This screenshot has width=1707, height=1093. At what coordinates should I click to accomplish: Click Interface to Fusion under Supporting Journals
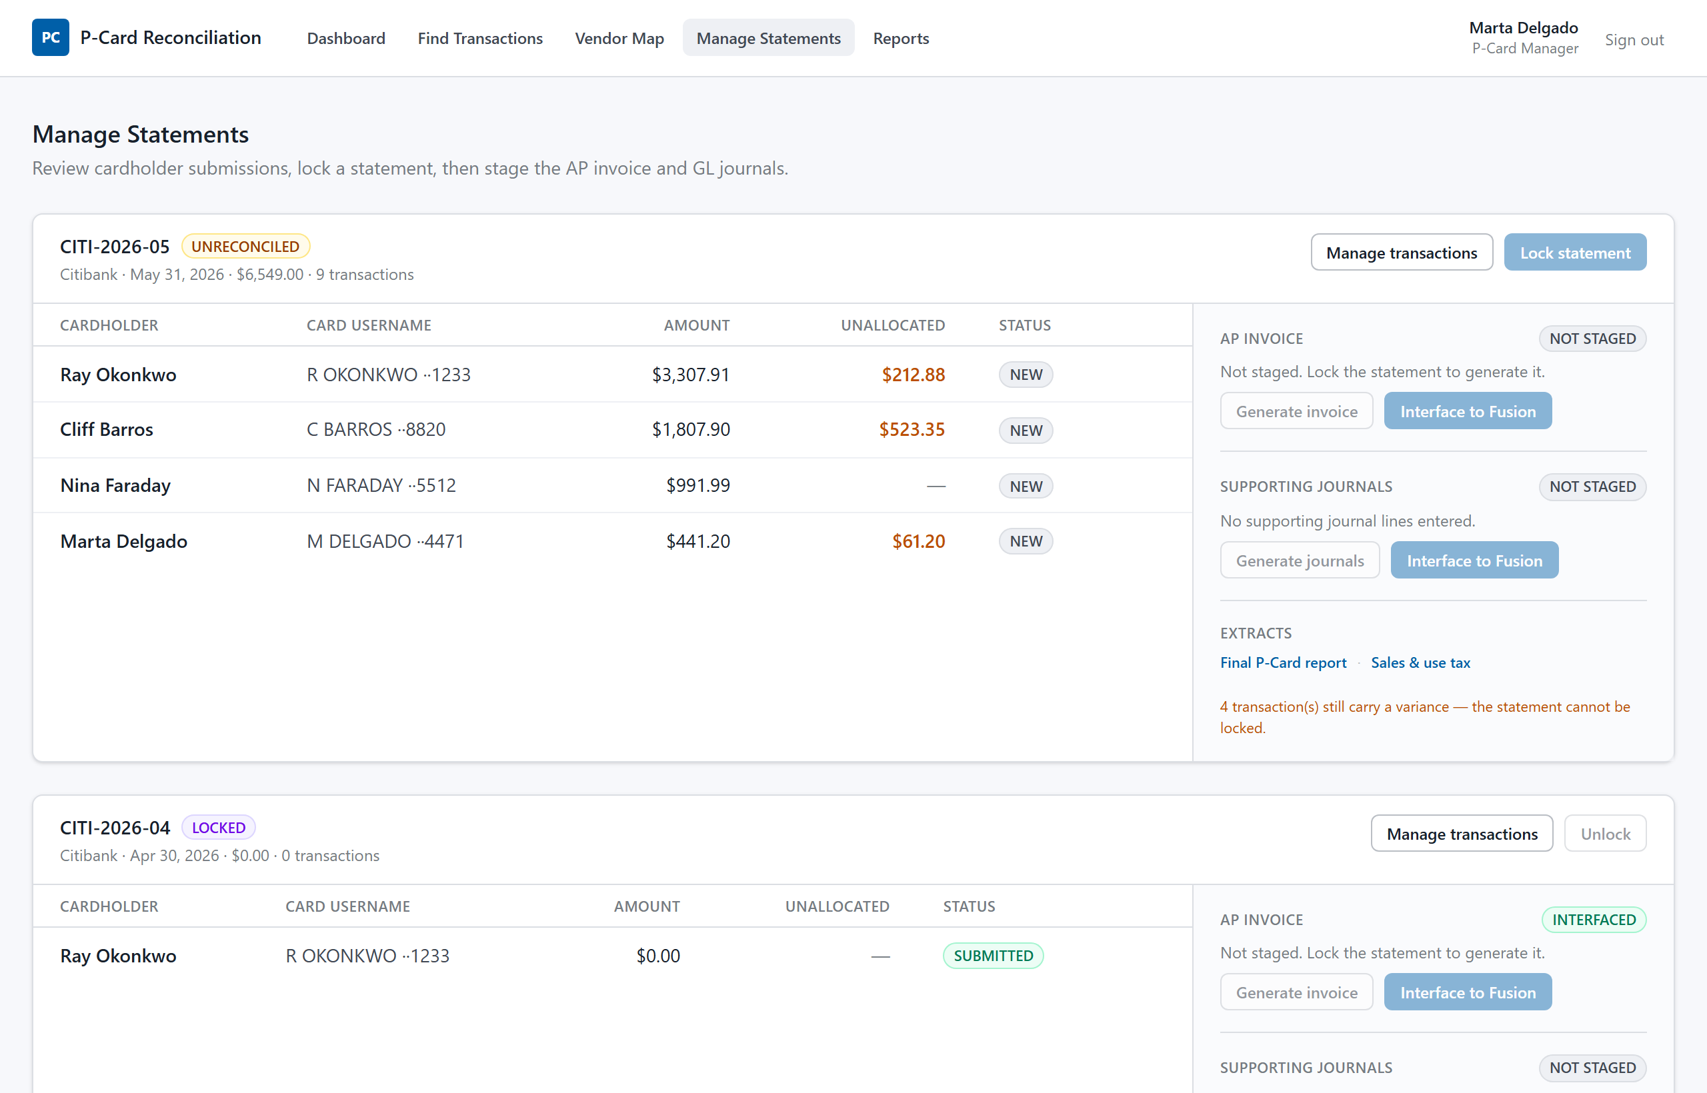pyautogui.click(x=1474, y=560)
